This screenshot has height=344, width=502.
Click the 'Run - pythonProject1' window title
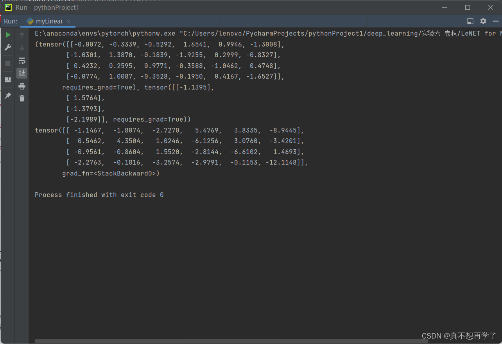click(x=47, y=7)
